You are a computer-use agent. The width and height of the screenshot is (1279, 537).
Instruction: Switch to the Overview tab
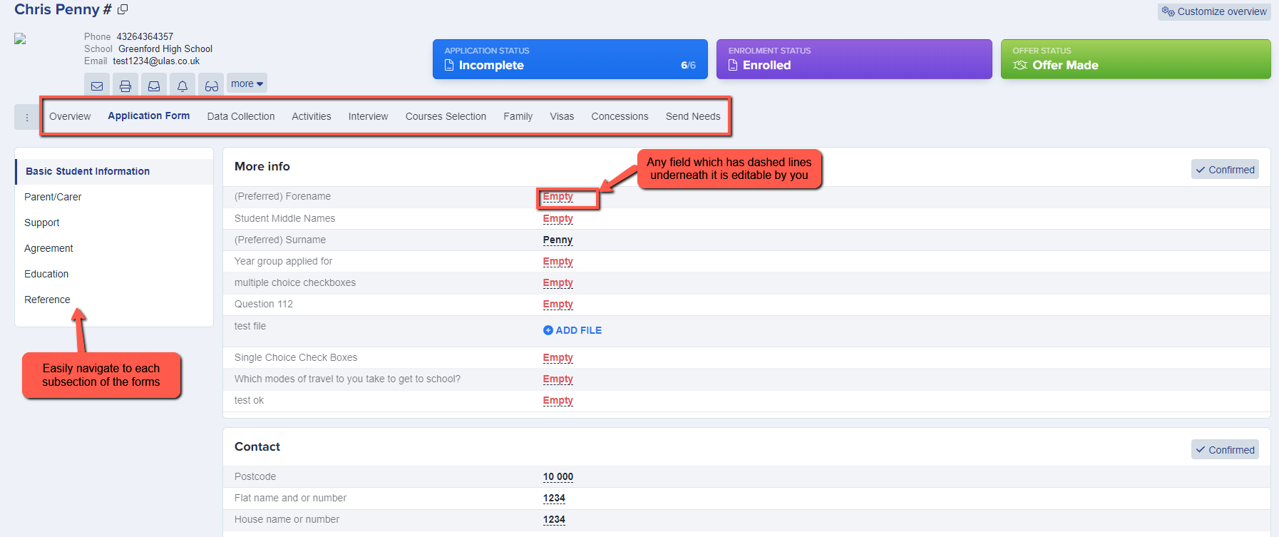(70, 116)
